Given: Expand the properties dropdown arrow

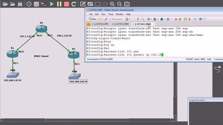Looking at the screenshot, I should tap(130, 19).
